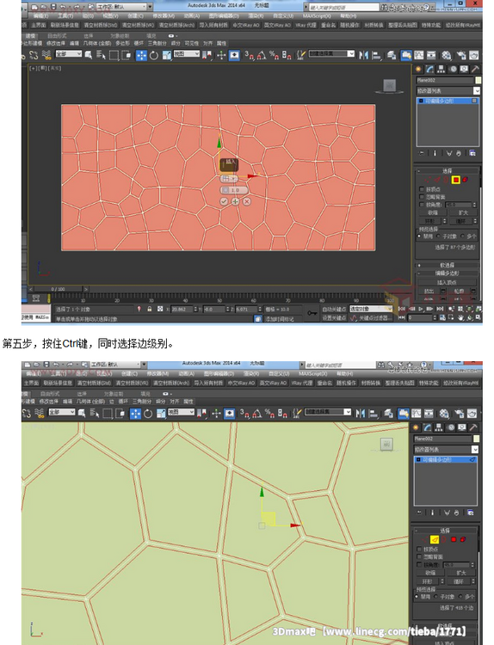The width and height of the screenshot is (494, 645).
Task: Cancel Inset caddy with X button
Action: 247,201
